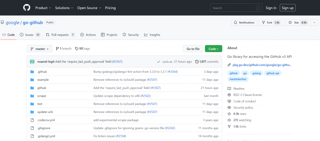Screen dimensions: 320x141
Task: Switch to the Issues tab
Action: pos(30,35)
